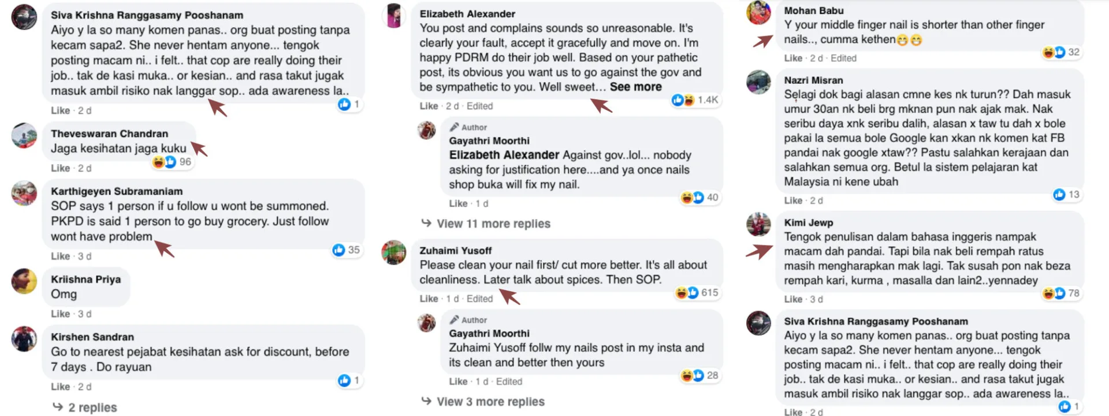
Task: Like Nazri Misran's comment
Action: (793, 200)
